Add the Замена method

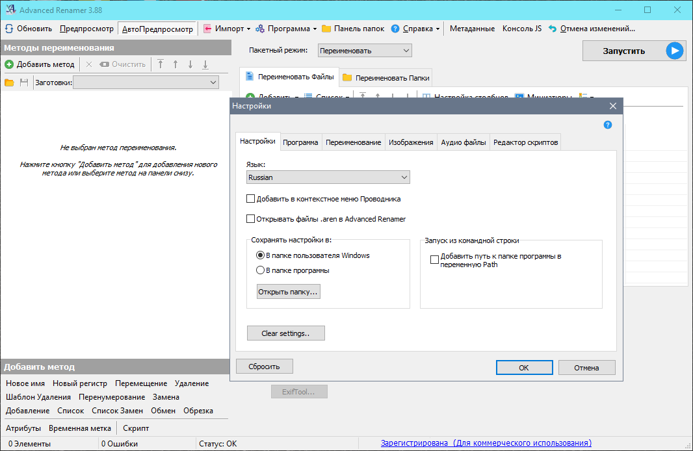point(166,397)
